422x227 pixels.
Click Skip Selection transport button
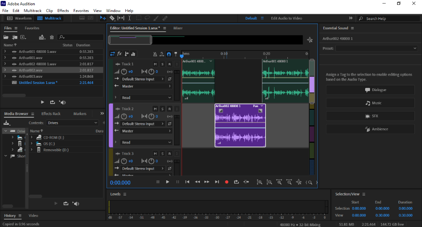(246, 182)
